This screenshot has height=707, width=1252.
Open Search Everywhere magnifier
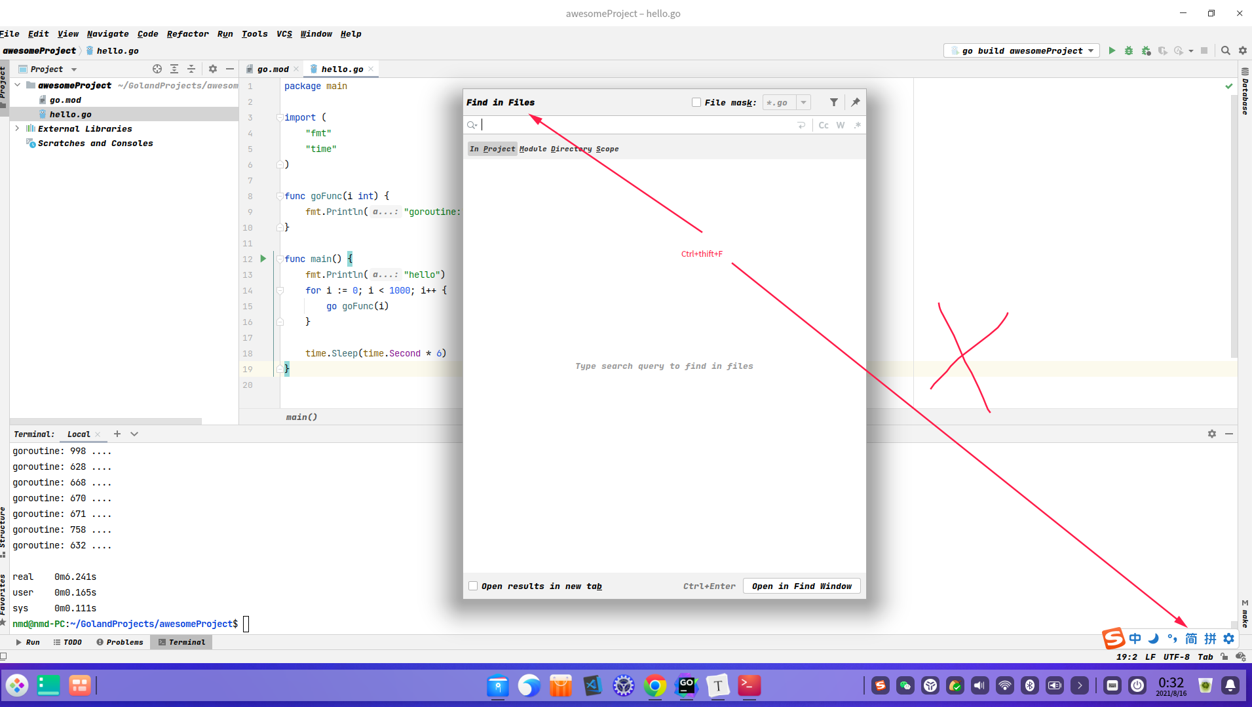[1225, 50]
